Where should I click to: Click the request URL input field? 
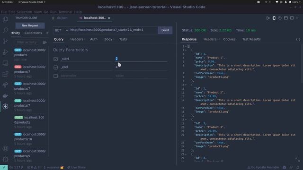(114, 30)
